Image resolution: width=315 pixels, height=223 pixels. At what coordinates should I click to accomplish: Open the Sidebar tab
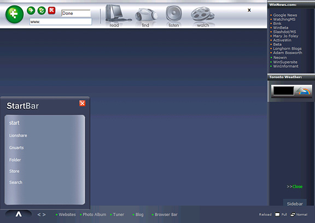click(295, 203)
